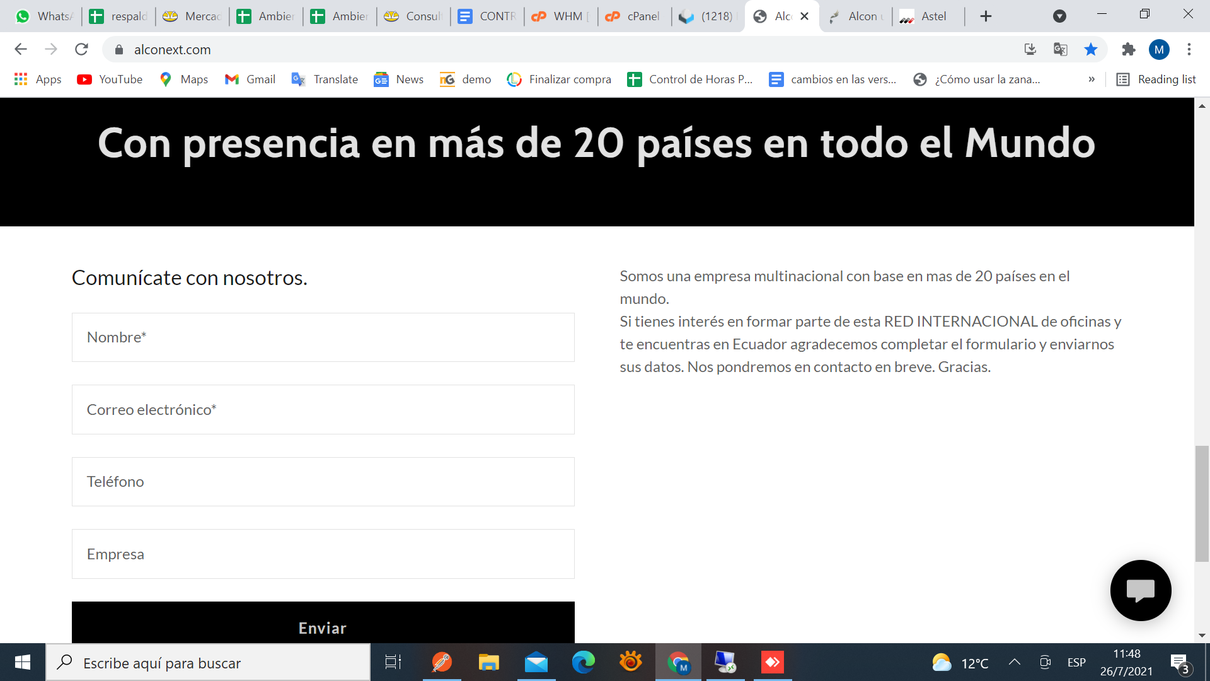Open weather 12°C widget
Screen dimensions: 1210x681
click(960, 663)
